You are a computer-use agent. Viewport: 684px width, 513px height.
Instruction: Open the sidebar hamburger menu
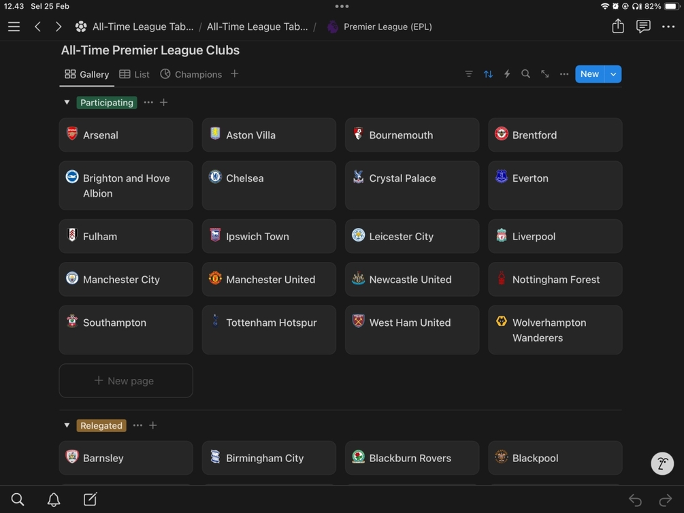click(14, 27)
